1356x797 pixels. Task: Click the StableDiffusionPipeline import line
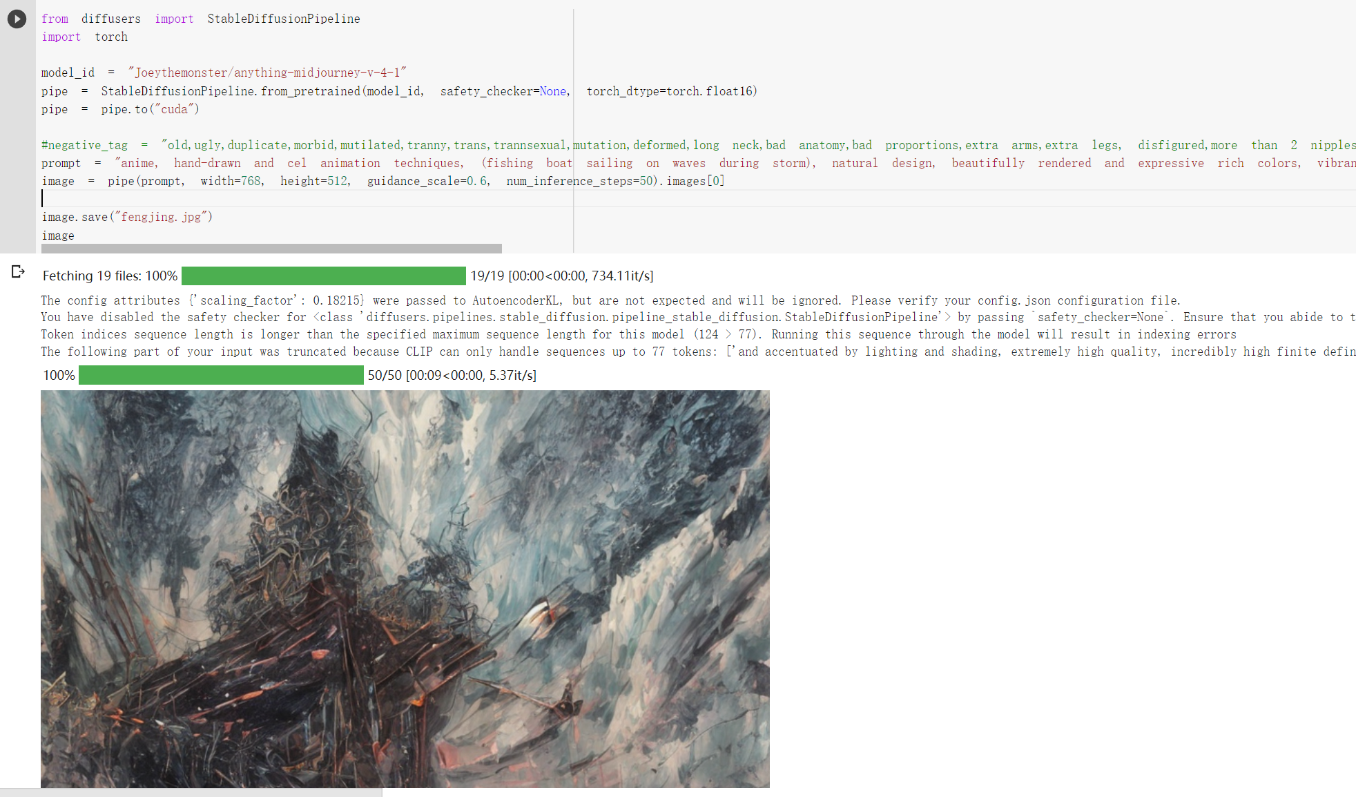tap(200, 19)
